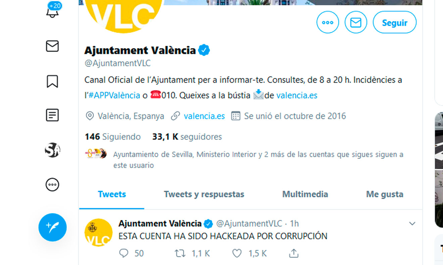Open Bookmarks icon in sidebar

[52, 81]
